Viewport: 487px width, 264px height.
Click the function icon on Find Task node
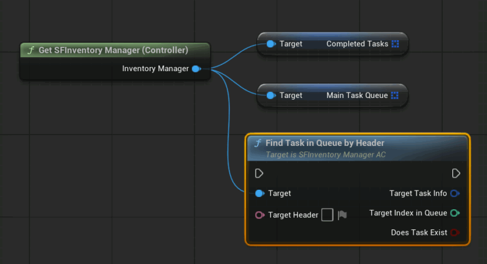[x=258, y=143]
